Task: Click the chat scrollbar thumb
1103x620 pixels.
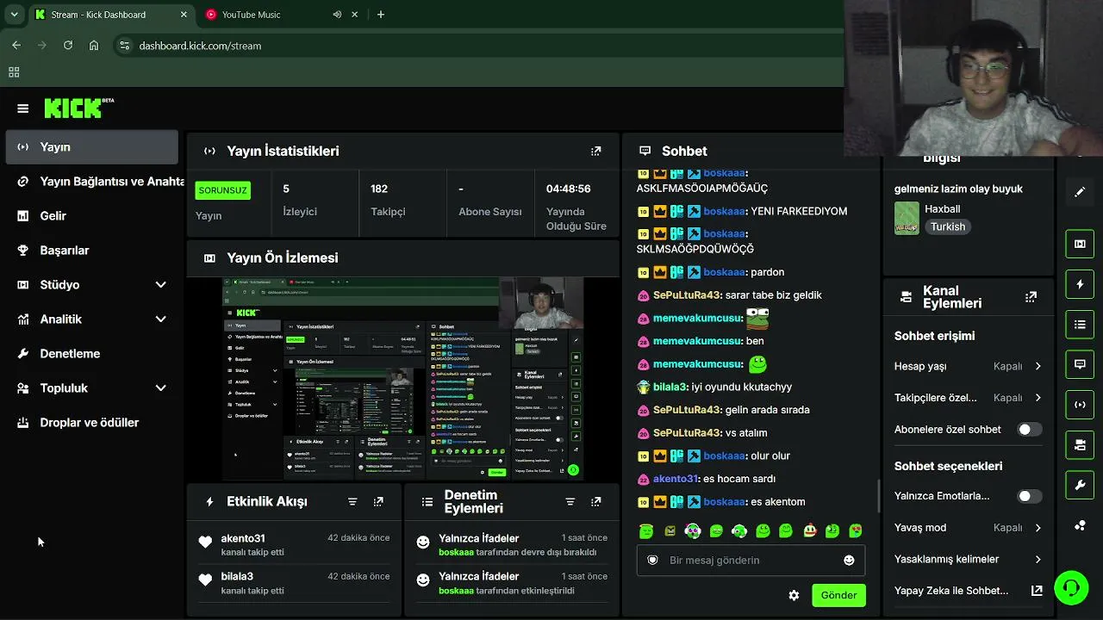Action: coord(879,495)
